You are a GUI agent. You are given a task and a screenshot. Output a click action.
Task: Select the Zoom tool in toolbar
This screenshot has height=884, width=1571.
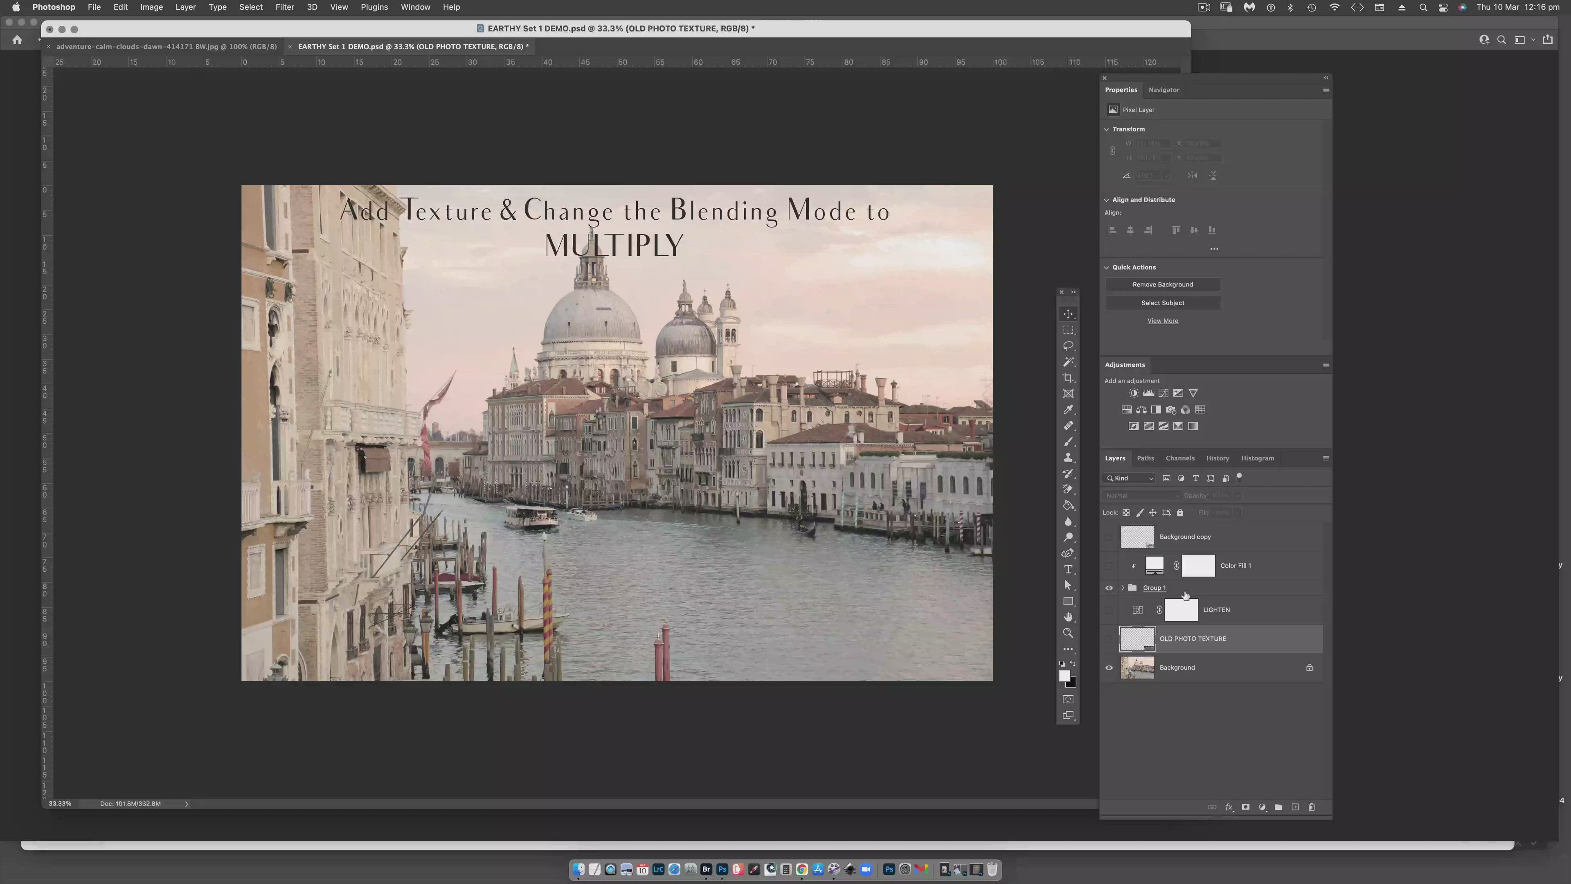(x=1068, y=633)
